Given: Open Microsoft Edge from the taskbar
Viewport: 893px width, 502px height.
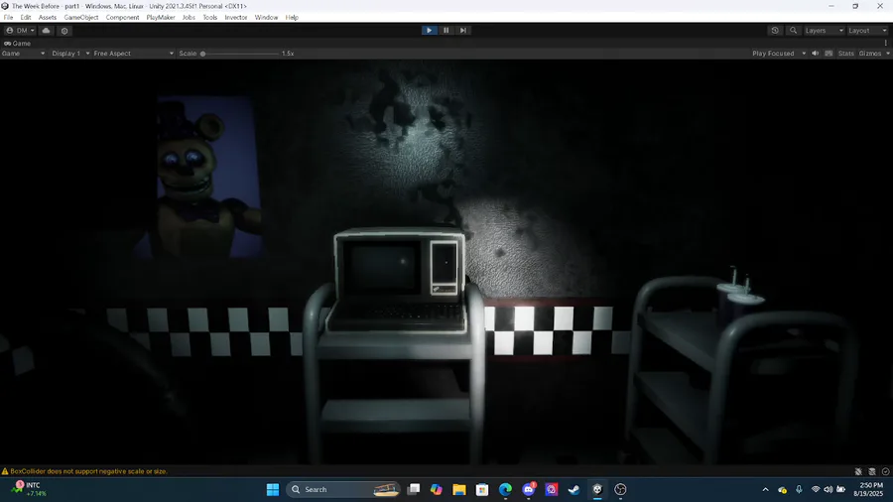Looking at the screenshot, I should 505,489.
